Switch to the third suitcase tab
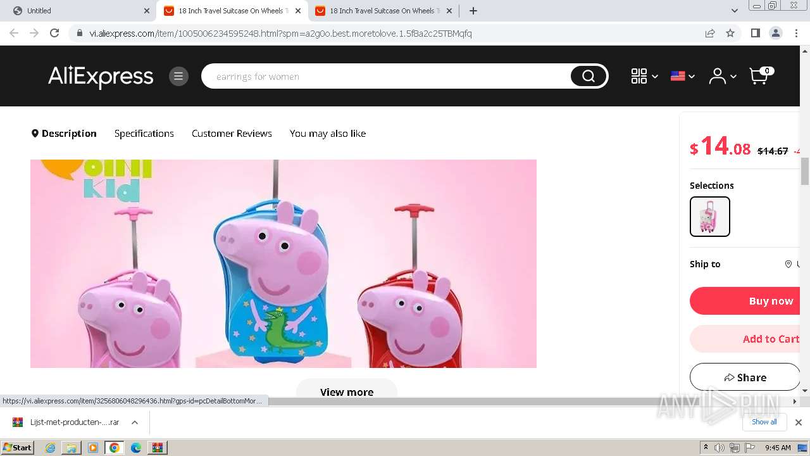This screenshot has height=456, width=810. click(x=383, y=11)
